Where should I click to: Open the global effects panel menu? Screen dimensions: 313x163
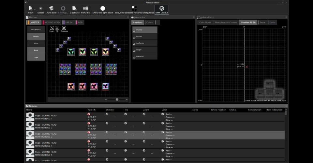click(x=286, y=17)
